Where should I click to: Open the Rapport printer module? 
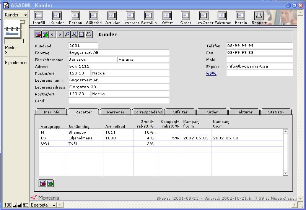(259, 18)
